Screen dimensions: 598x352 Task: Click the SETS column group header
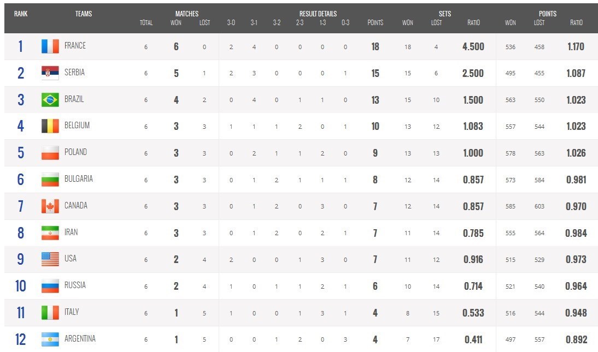click(445, 14)
